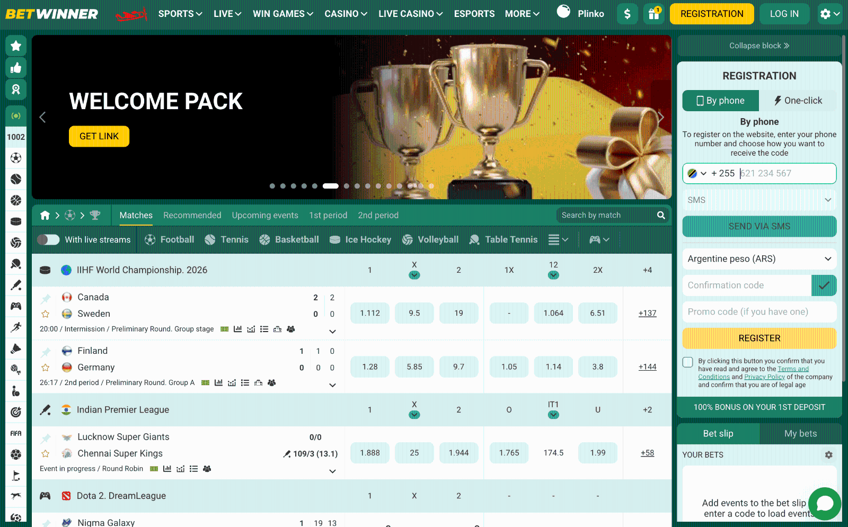Open the live broadcast sidebar icon
Image resolution: width=848 pixels, height=527 pixels.
(16, 115)
